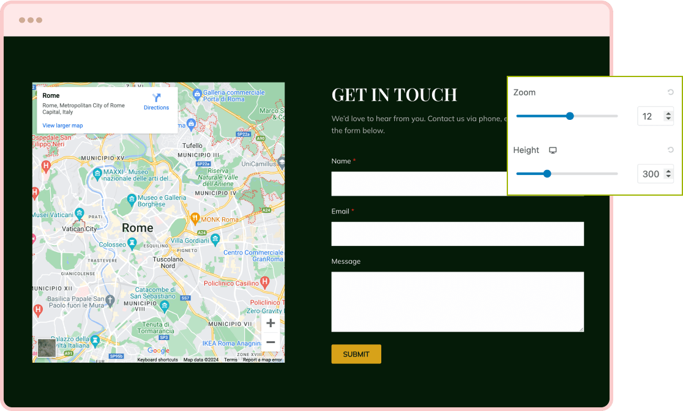The image size is (683, 411).
Task: Click the Map data ©2024 text
Action: tap(201, 360)
